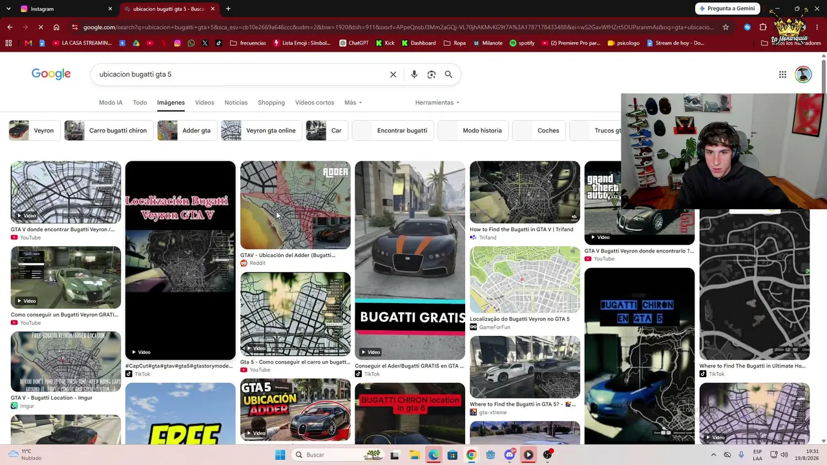
Task: Click the Pregunta a Gemini button
Action: point(726,8)
